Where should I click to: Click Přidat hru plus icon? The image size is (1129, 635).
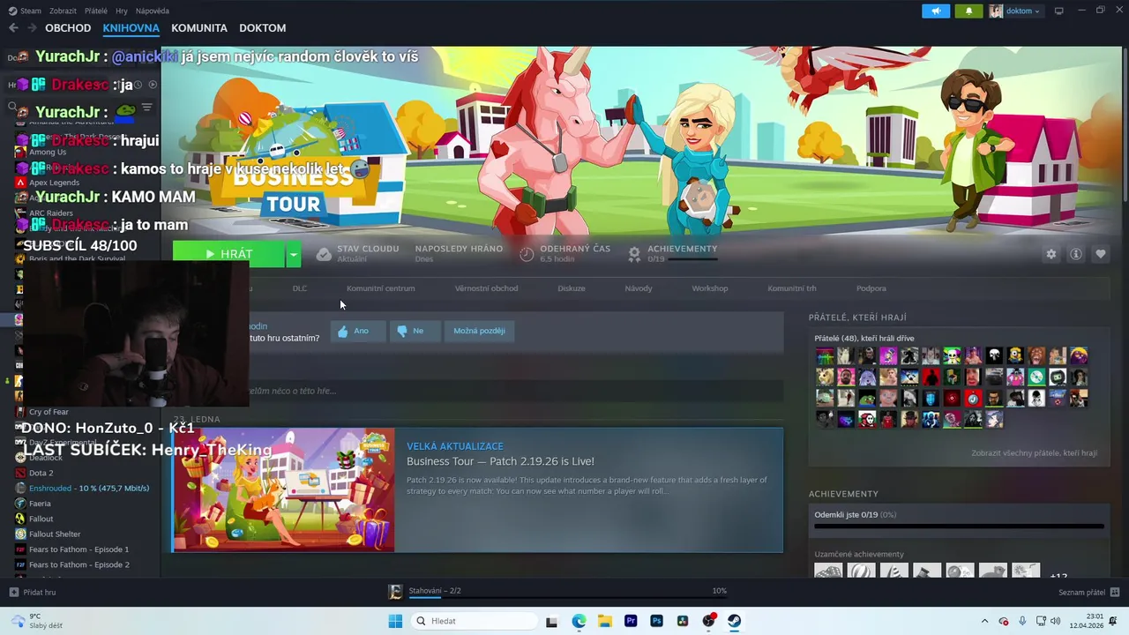coord(14,593)
